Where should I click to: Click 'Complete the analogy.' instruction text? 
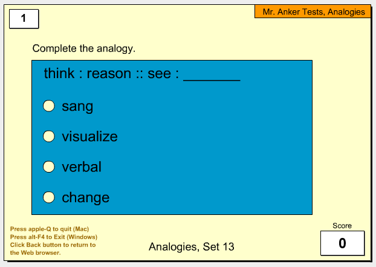[x=84, y=49]
